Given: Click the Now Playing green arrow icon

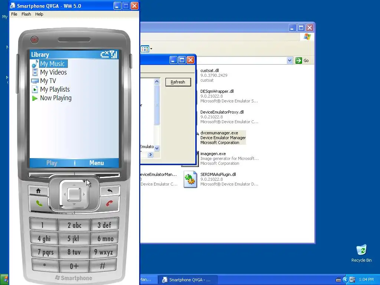Looking at the screenshot, I should pyautogui.click(x=35, y=98).
